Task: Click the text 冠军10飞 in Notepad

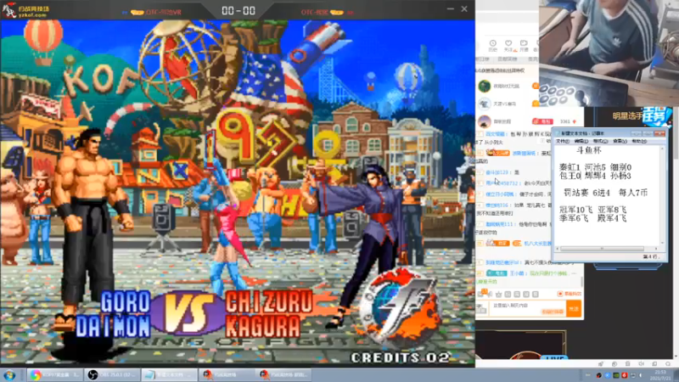Action: (576, 210)
